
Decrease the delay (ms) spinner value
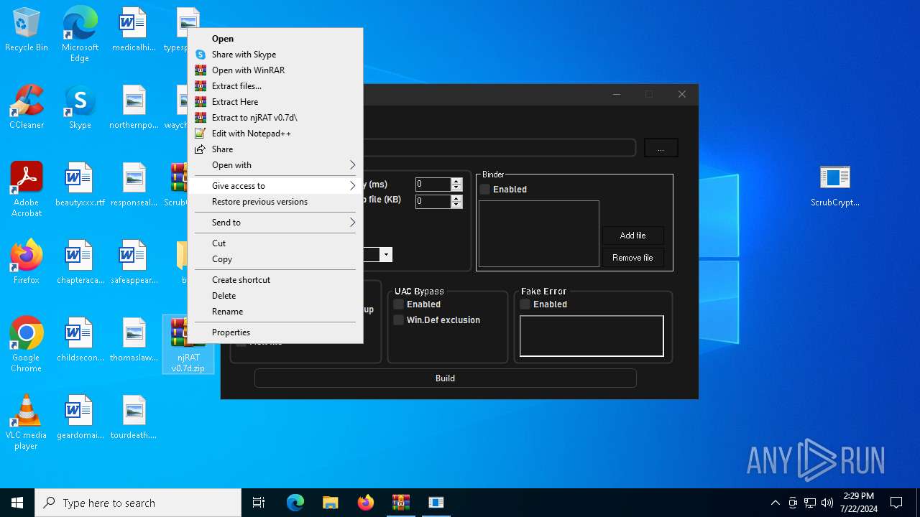tap(456, 187)
